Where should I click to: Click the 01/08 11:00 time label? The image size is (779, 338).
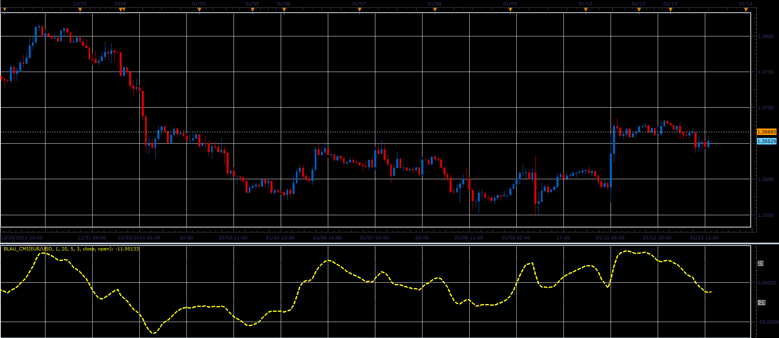(x=469, y=238)
